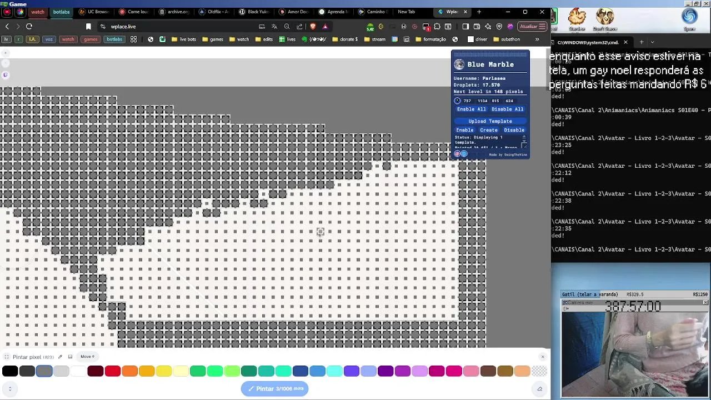Click the green 5.42 extension icon
Image resolution: width=711 pixels, height=400 pixels.
tap(370, 27)
